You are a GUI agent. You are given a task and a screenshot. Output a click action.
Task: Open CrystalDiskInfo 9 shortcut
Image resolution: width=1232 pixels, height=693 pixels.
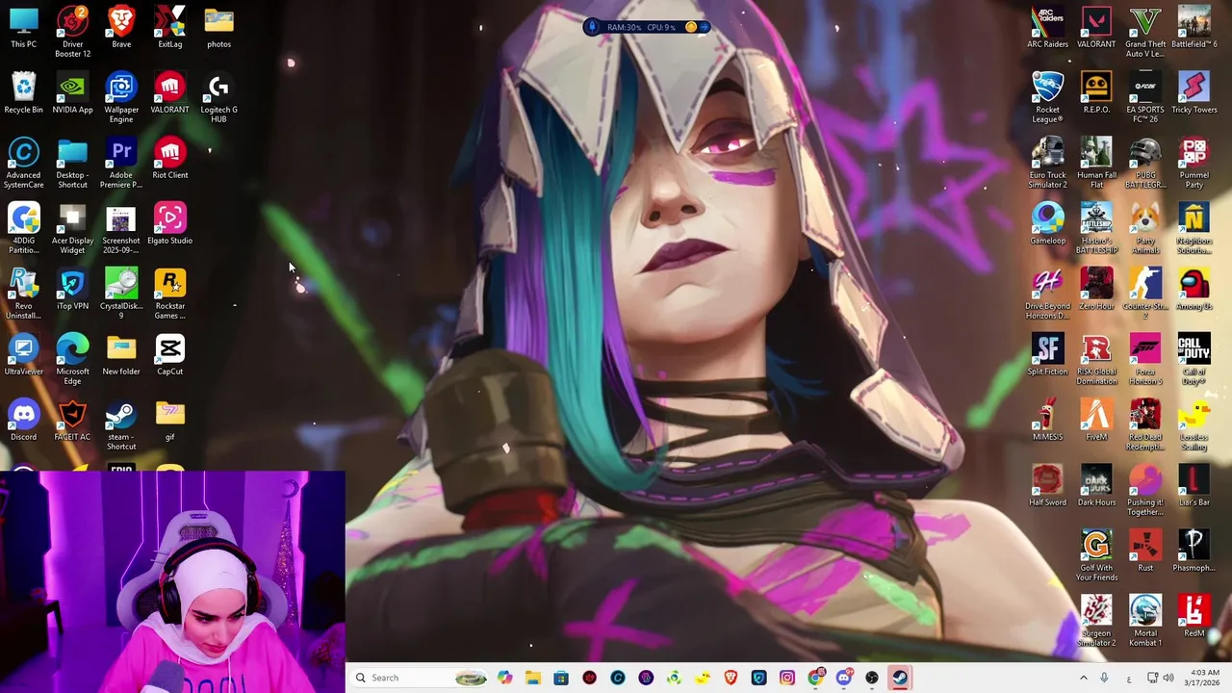coord(121,293)
